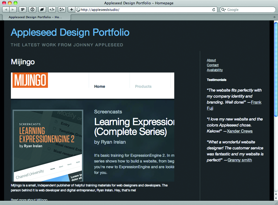The width and height of the screenshot is (278, 205).
Task: Click the stopwatch code toolbar button
Action: pyautogui.click(x=62, y=10)
